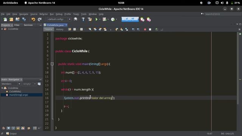242x136 pixels.
Task: Click the icon right of the Navigator filter dropdown
Action: pos(39,84)
